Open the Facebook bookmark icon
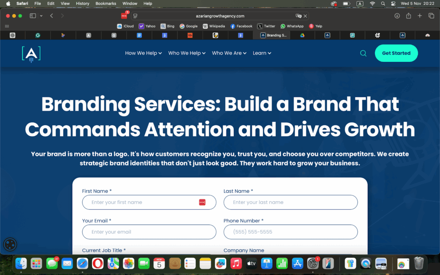The height and width of the screenshot is (275, 440). (241, 26)
